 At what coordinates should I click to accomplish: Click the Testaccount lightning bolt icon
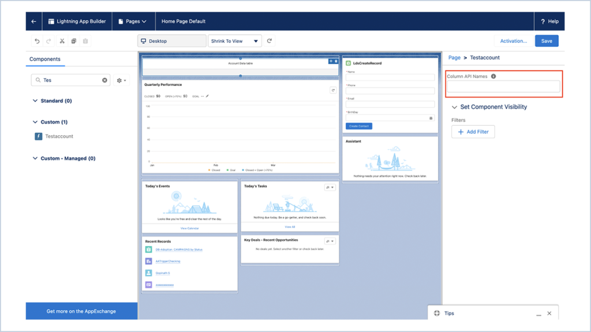pos(39,136)
